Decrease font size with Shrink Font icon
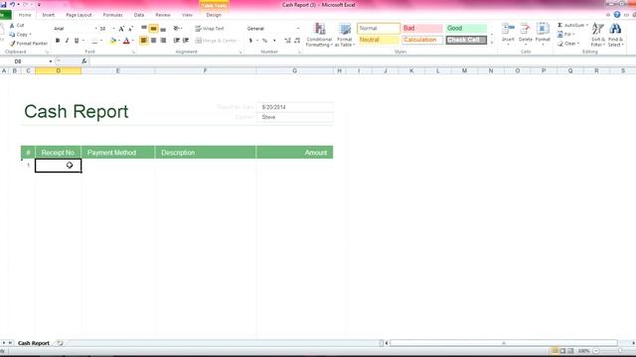636x357 pixels. pyautogui.click(x=130, y=29)
